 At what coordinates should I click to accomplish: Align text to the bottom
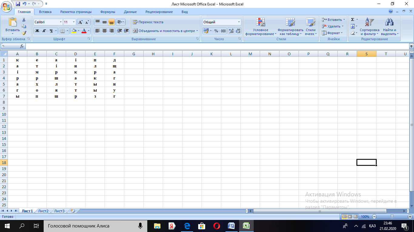[111, 22]
